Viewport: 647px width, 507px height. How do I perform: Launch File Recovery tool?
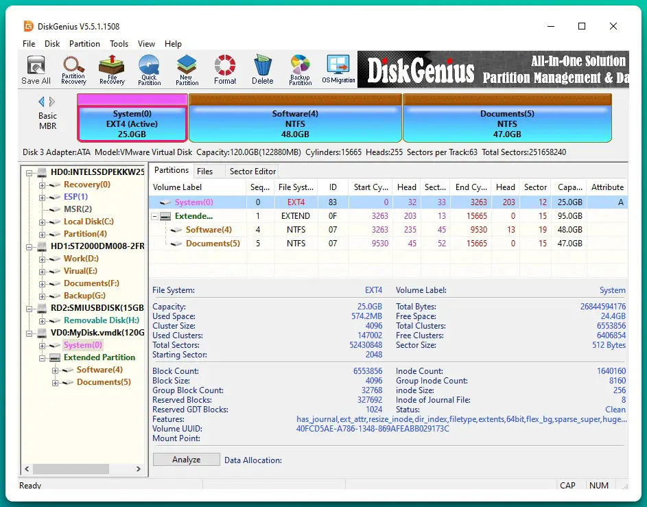[x=111, y=69]
